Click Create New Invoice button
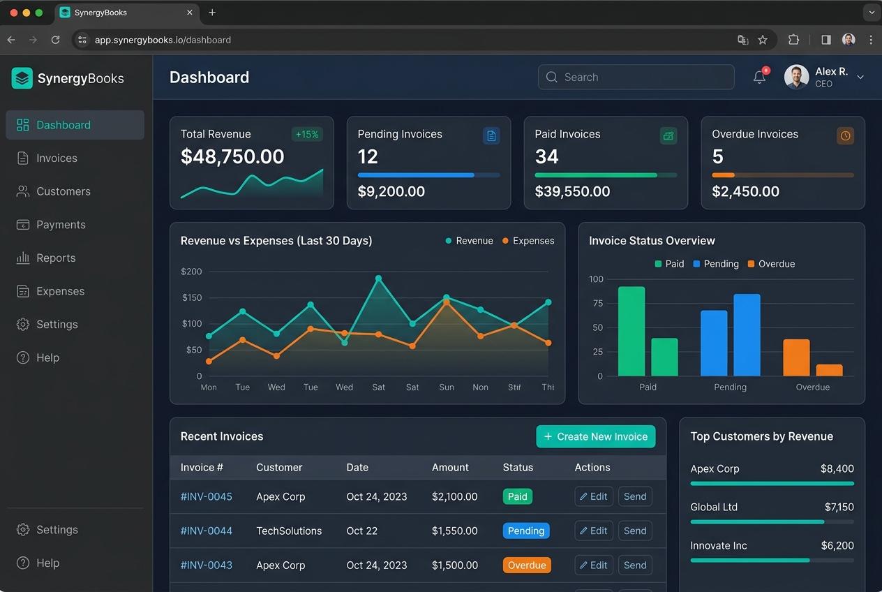This screenshot has width=882, height=592. [x=596, y=436]
